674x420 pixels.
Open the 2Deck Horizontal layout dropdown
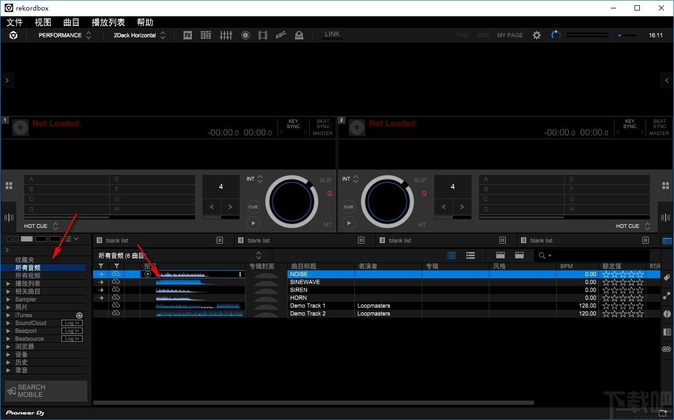tap(140, 35)
